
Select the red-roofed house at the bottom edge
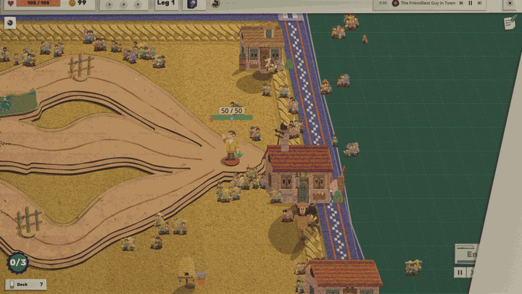[343, 277]
